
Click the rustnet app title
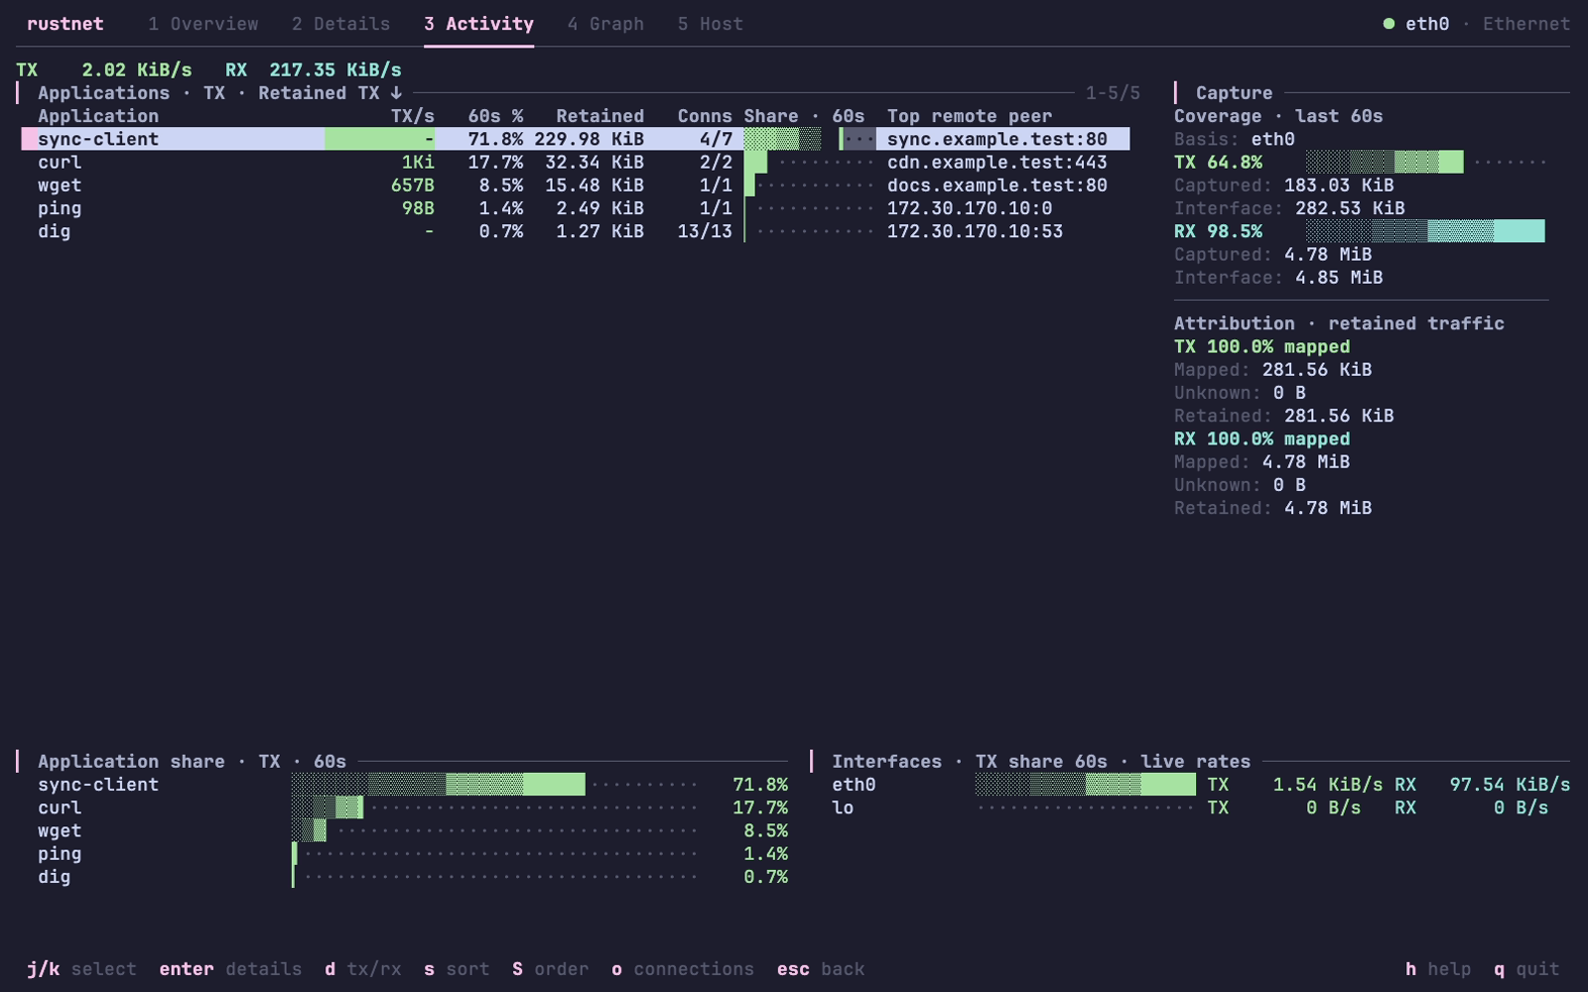66,24
